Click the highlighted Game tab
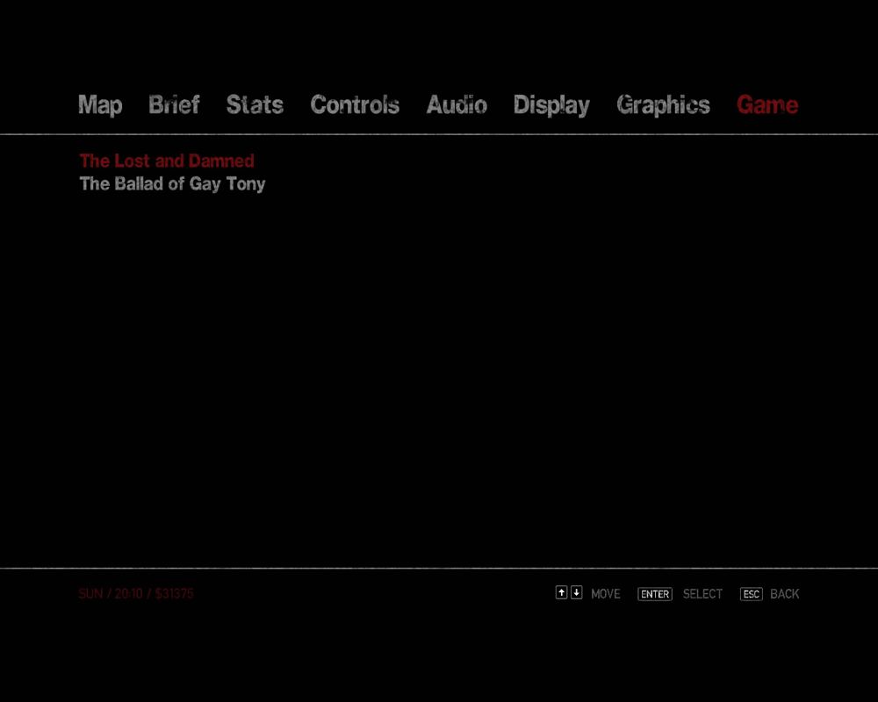Screen dimensions: 878x702 [767, 105]
